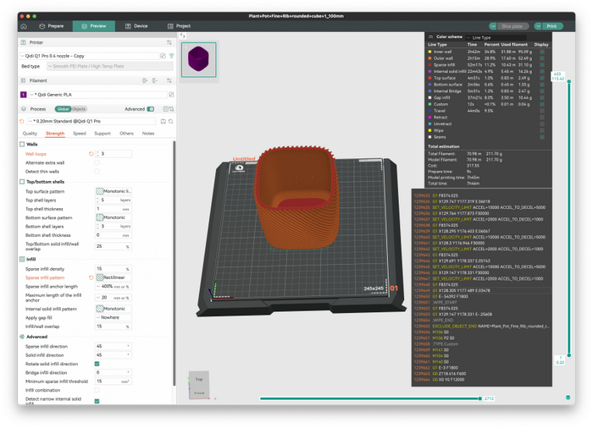
Task: Switch to the Speed settings tab
Action: 79,134
